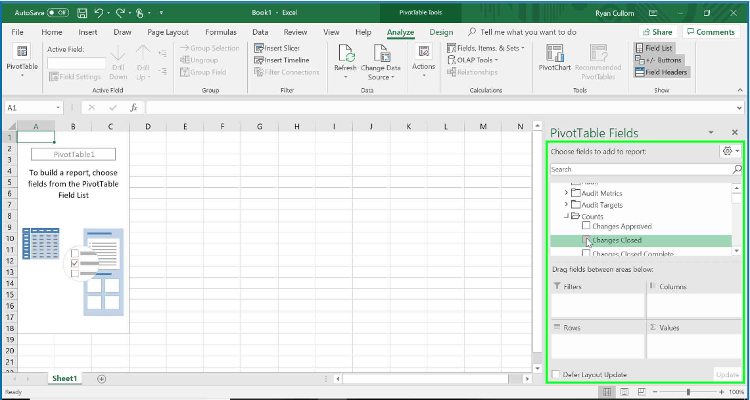Click the horizontal scrollbar of the sheet
The height and width of the screenshot is (400, 750).
click(x=426, y=379)
